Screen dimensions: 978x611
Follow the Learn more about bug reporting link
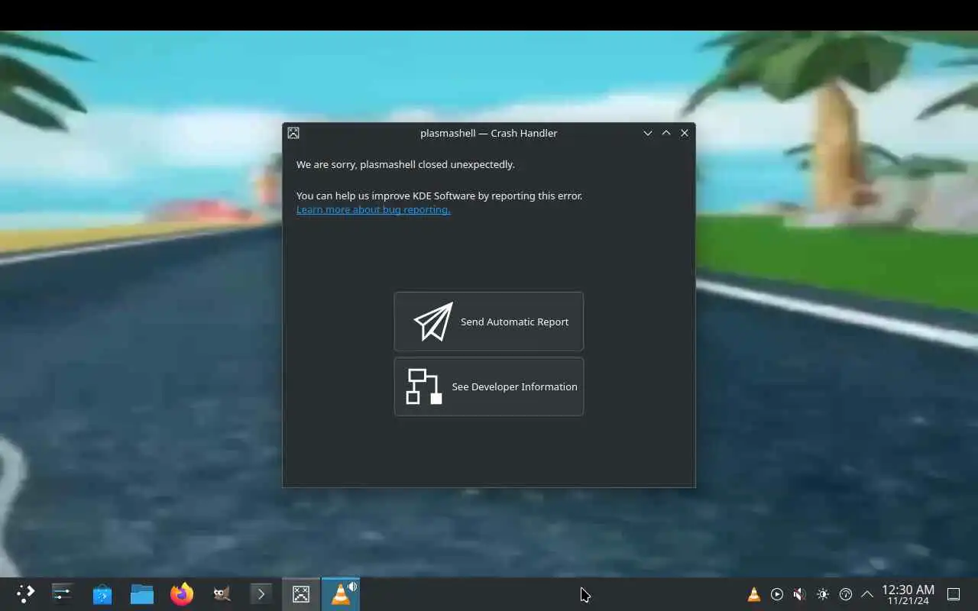[x=374, y=209]
